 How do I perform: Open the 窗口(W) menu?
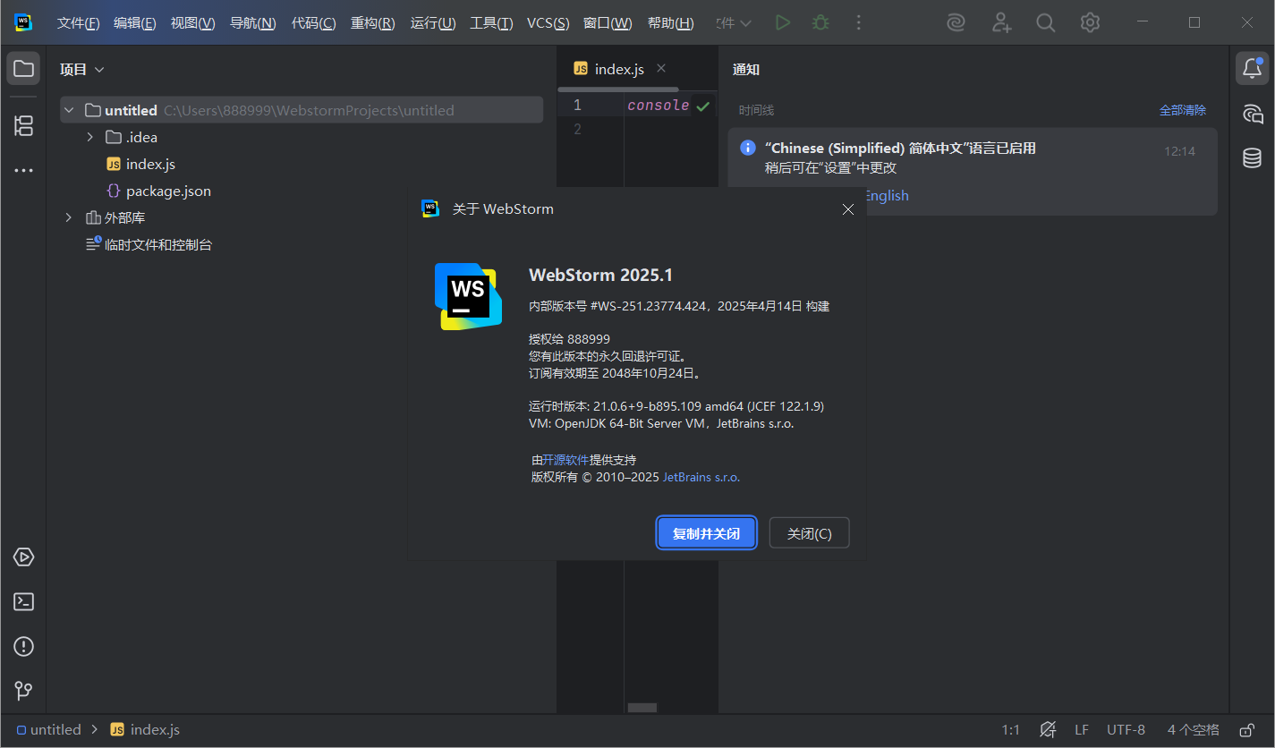608,23
